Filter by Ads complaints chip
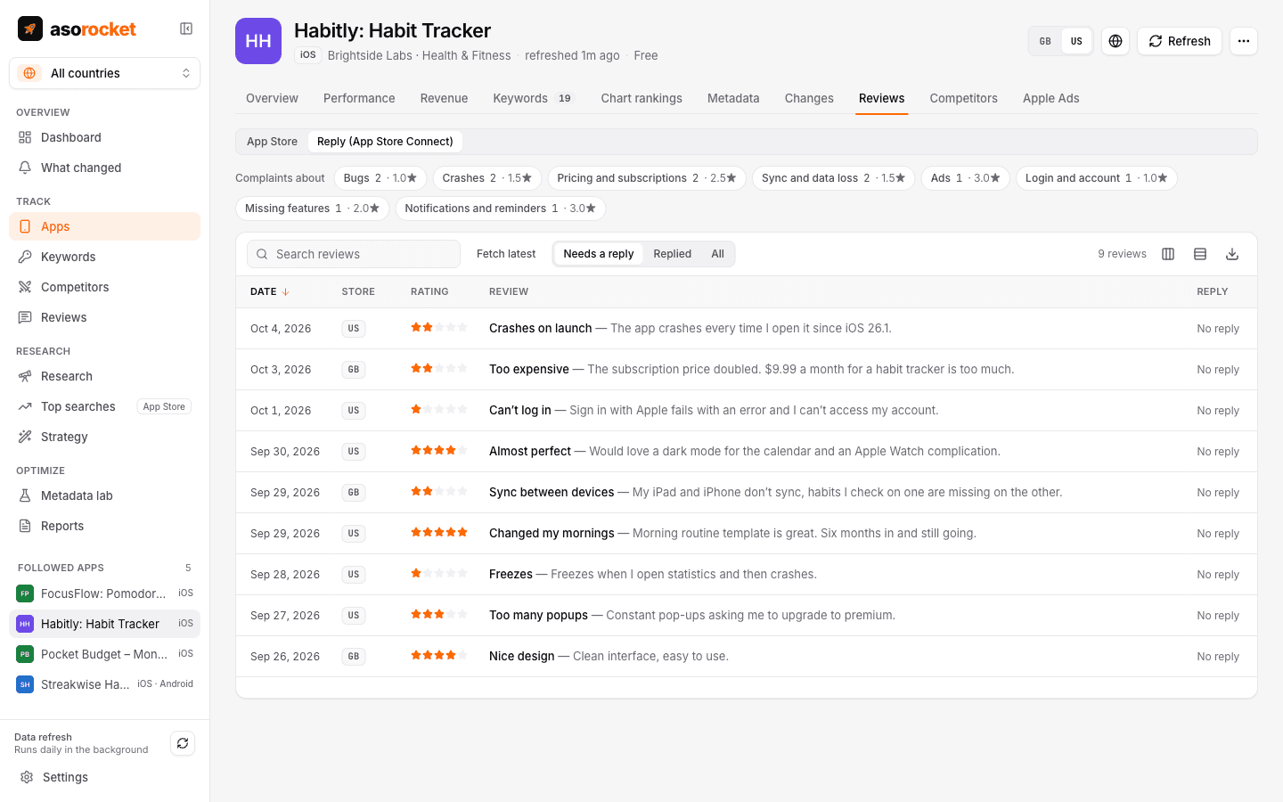 click(x=966, y=178)
